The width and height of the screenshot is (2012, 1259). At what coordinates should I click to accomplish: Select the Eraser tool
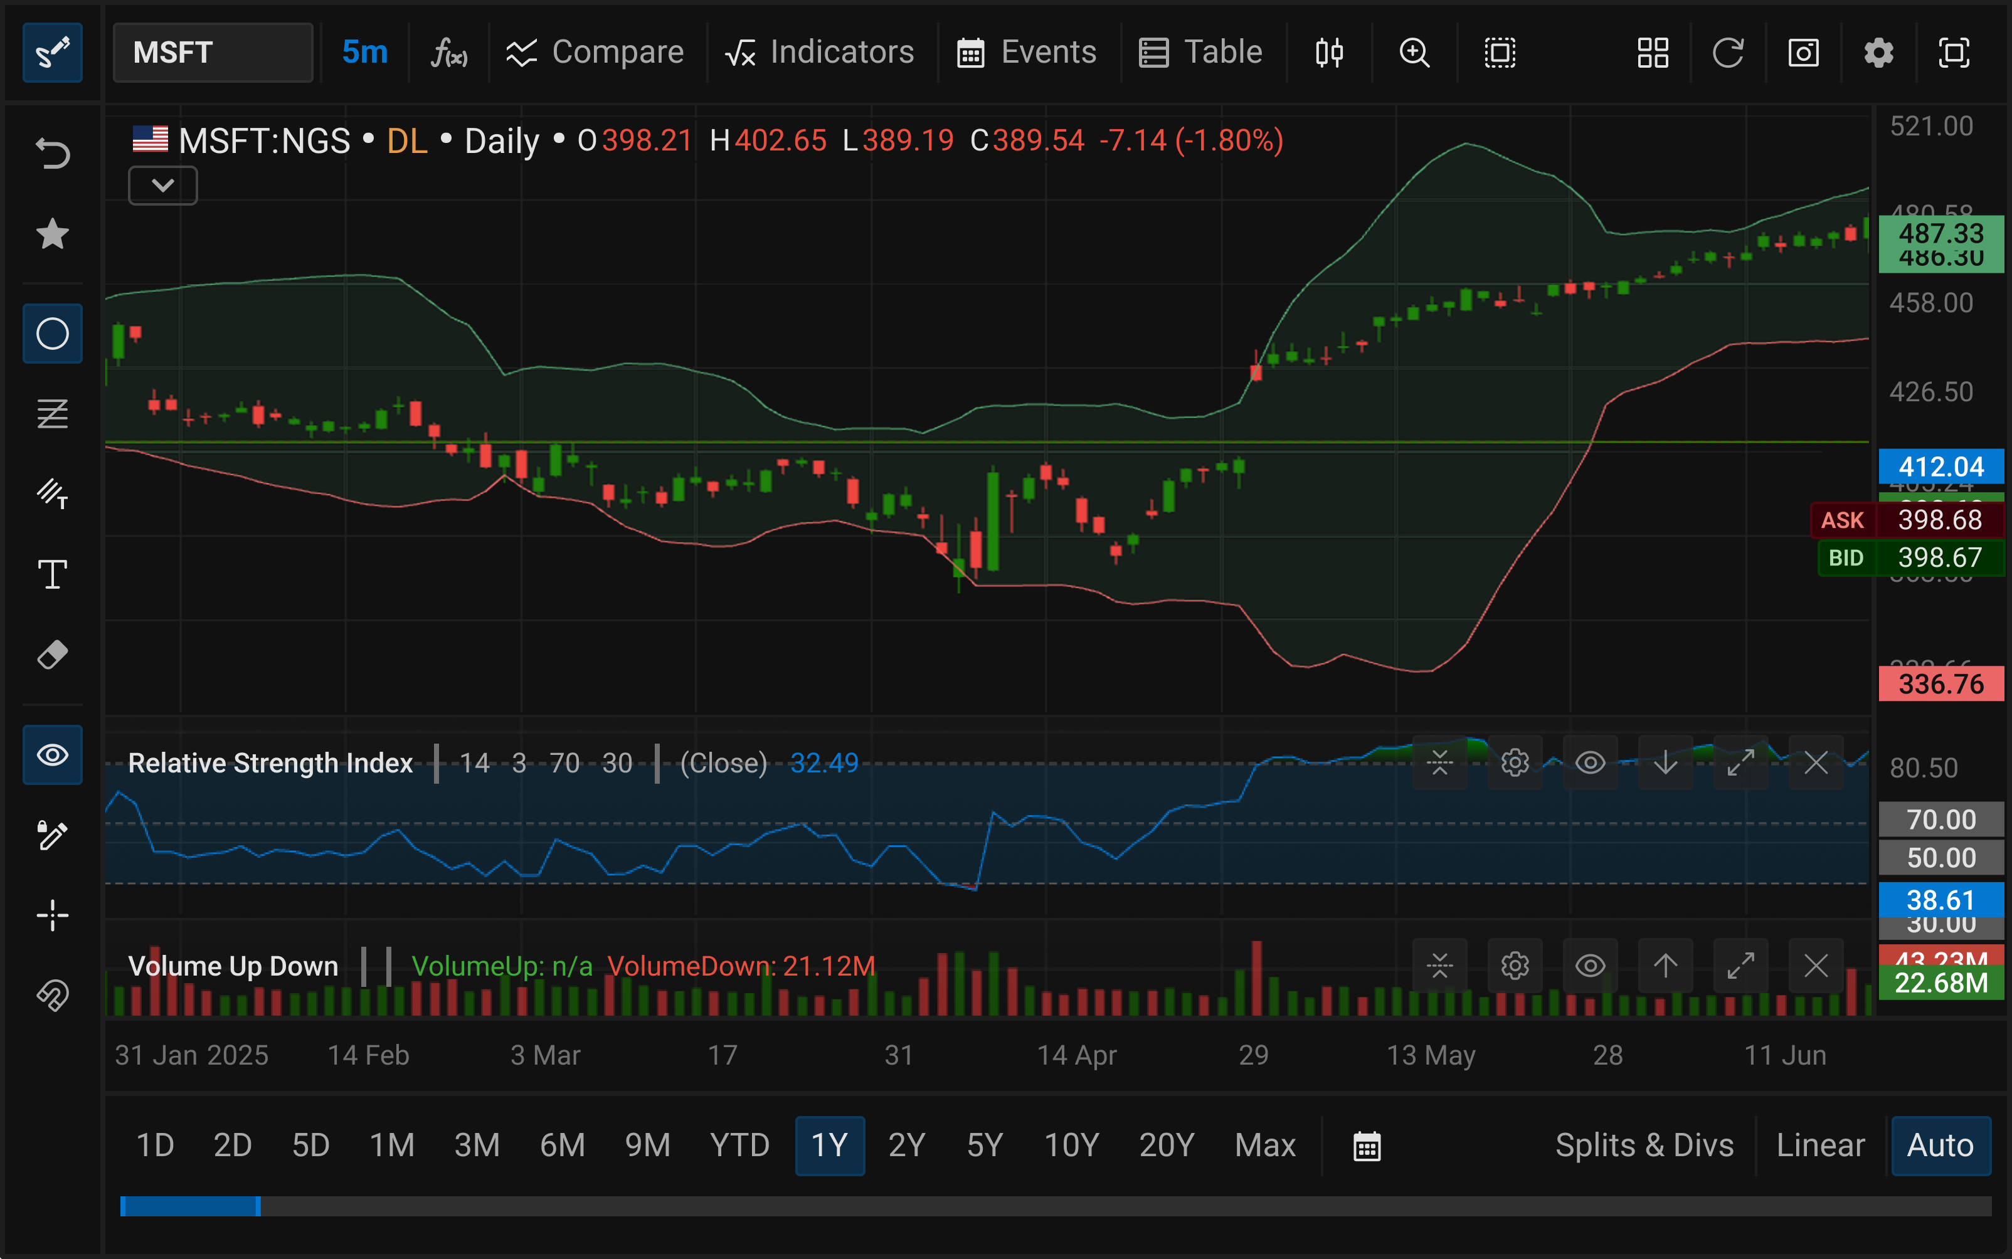(53, 655)
